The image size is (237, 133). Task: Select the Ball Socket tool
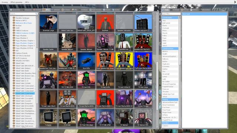[x=170, y=23]
